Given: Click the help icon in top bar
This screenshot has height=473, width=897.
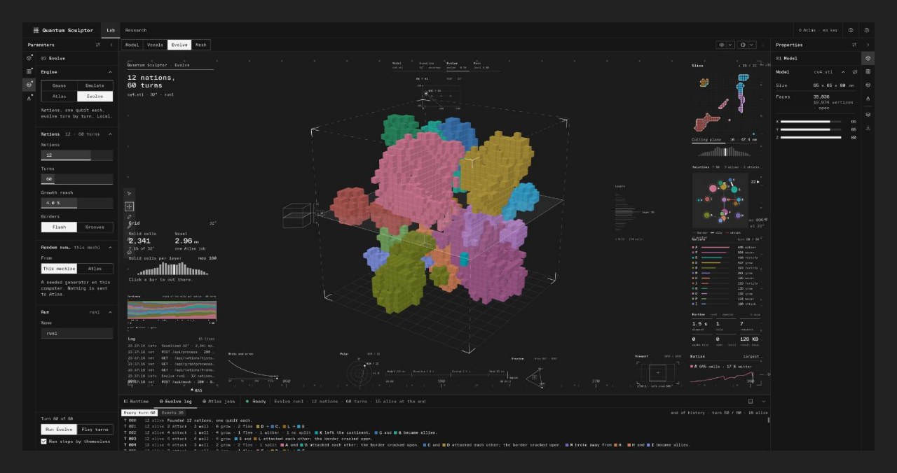Looking at the screenshot, I should (x=867, y=30).
